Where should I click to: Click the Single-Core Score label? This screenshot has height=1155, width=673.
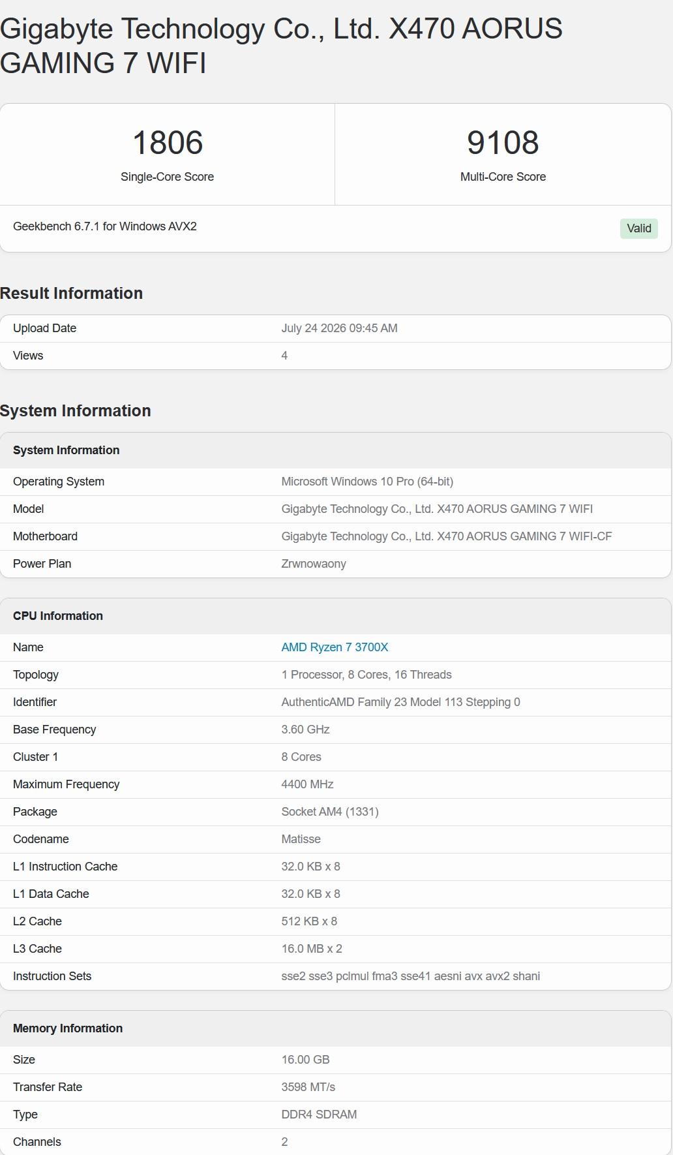167,177
